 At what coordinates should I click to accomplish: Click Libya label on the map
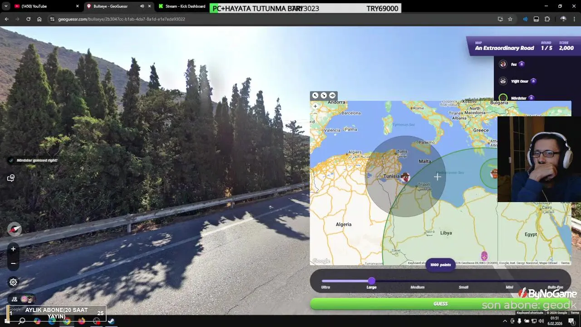(446, 233)
